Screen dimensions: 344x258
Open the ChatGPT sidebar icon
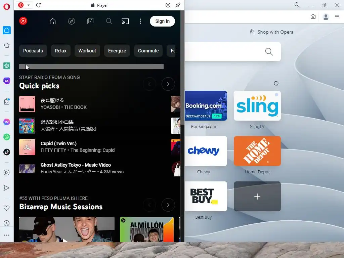[7, 66]
